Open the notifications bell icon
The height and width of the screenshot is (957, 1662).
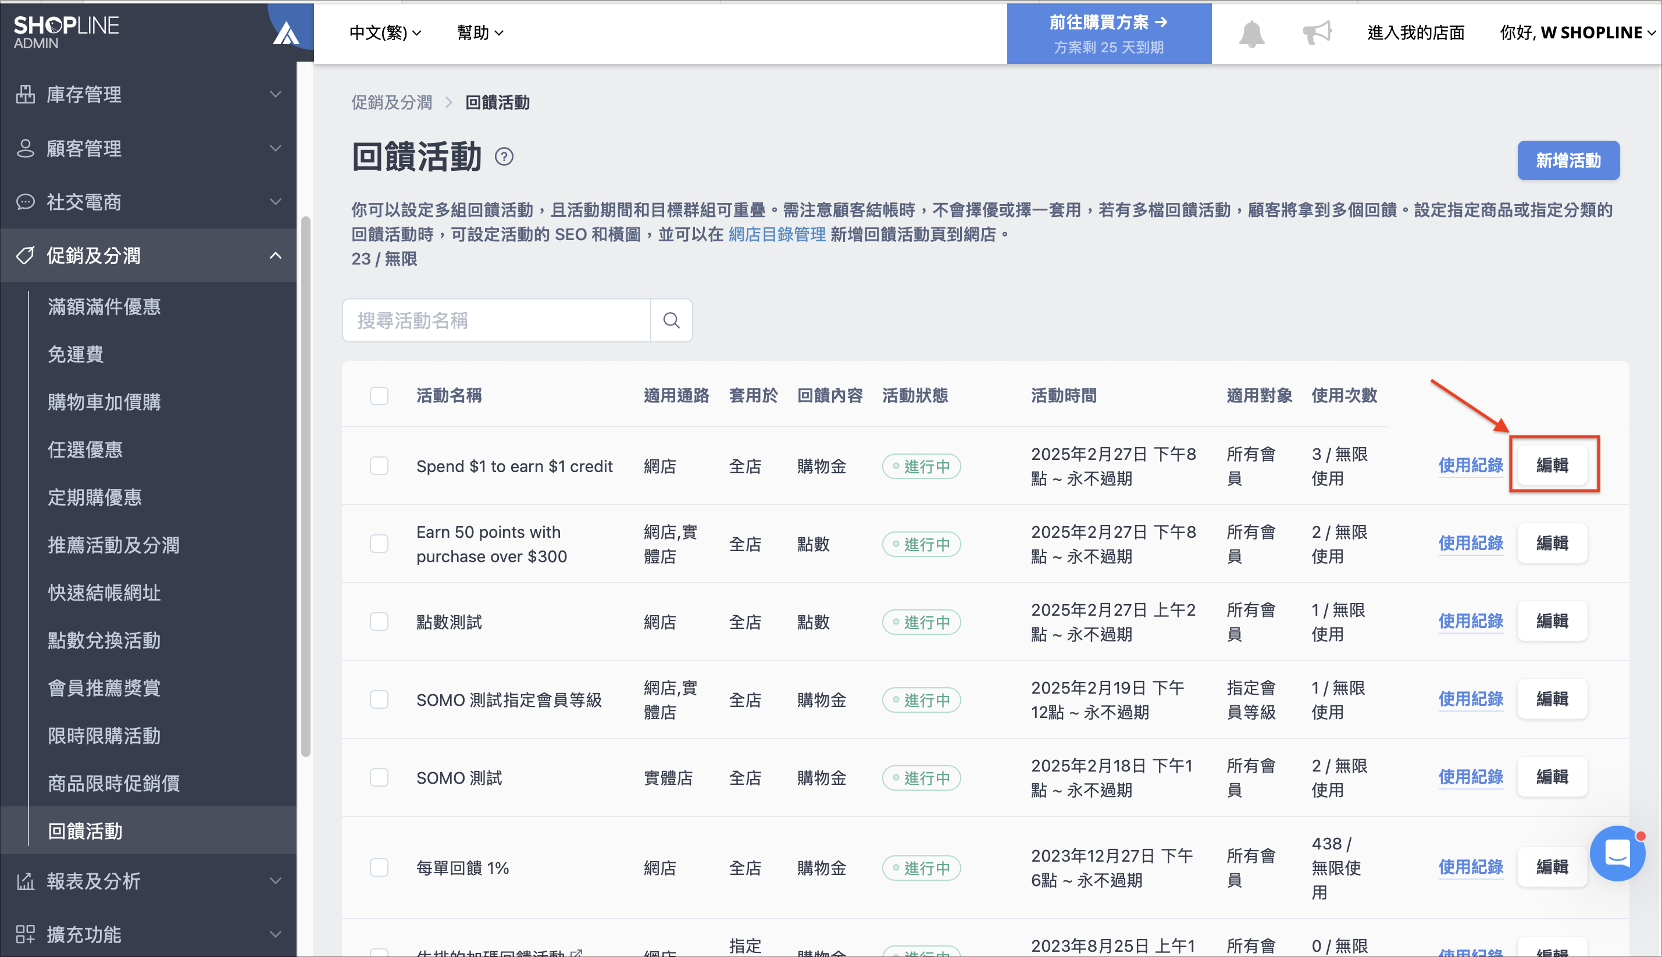[1251, 33]
